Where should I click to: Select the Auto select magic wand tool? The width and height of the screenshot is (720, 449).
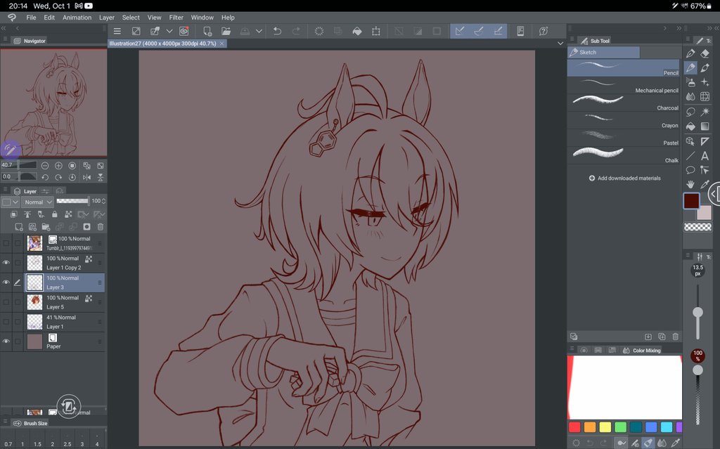[705, 113]
